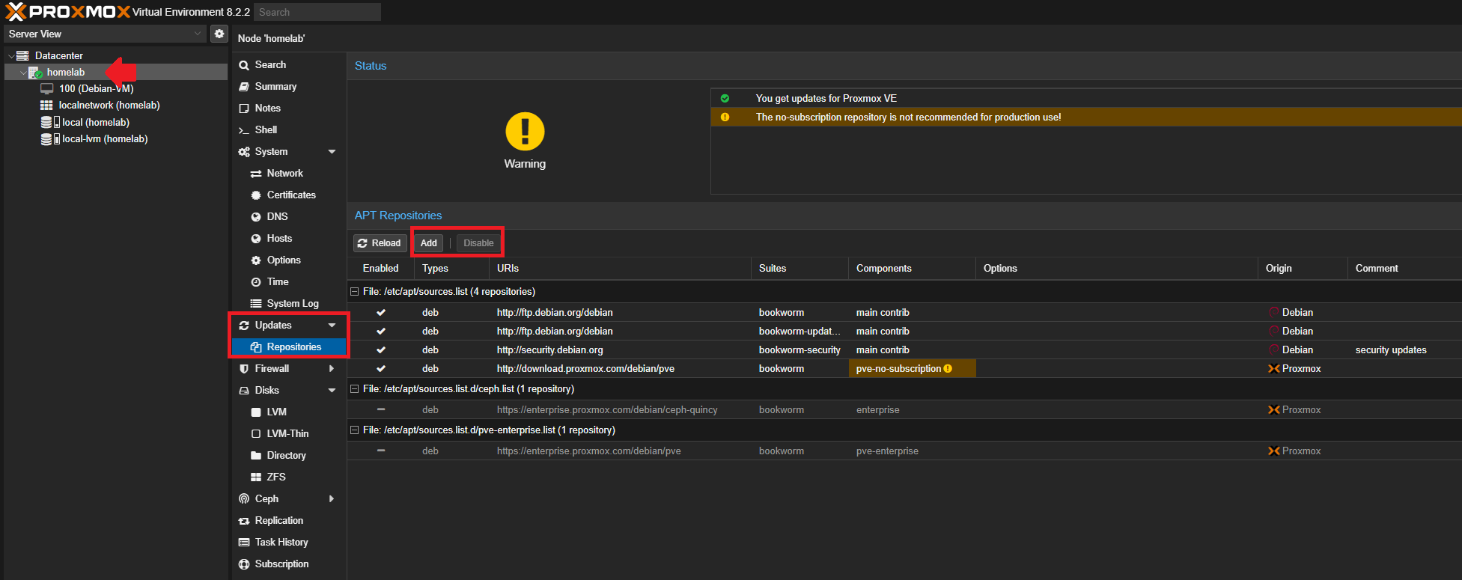Click the Time clock icon

pos(256,282)
